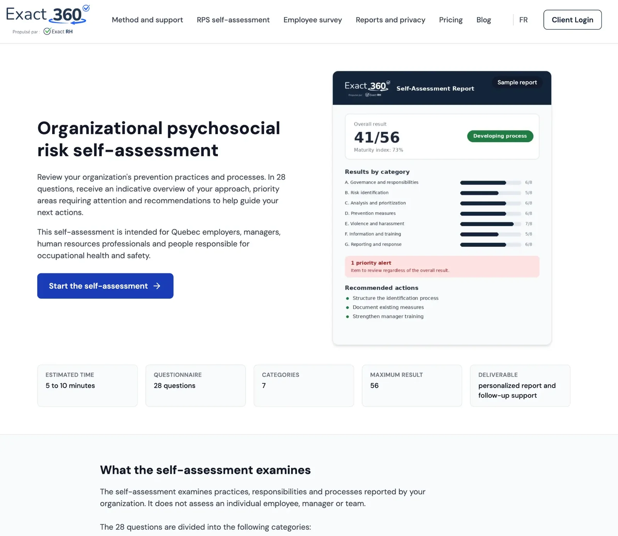The image size is (618, 536).
Task: Click Recommended actions heading
Action: click(381, 288)
